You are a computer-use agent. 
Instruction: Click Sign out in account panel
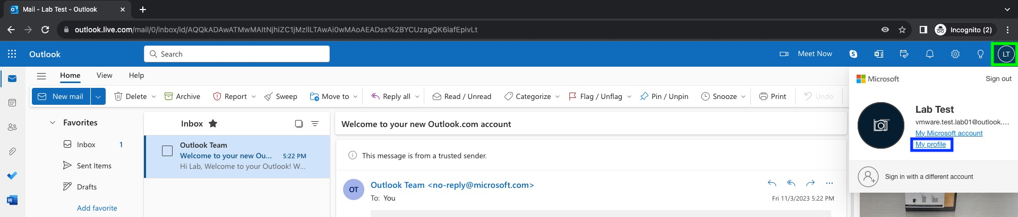998,79
